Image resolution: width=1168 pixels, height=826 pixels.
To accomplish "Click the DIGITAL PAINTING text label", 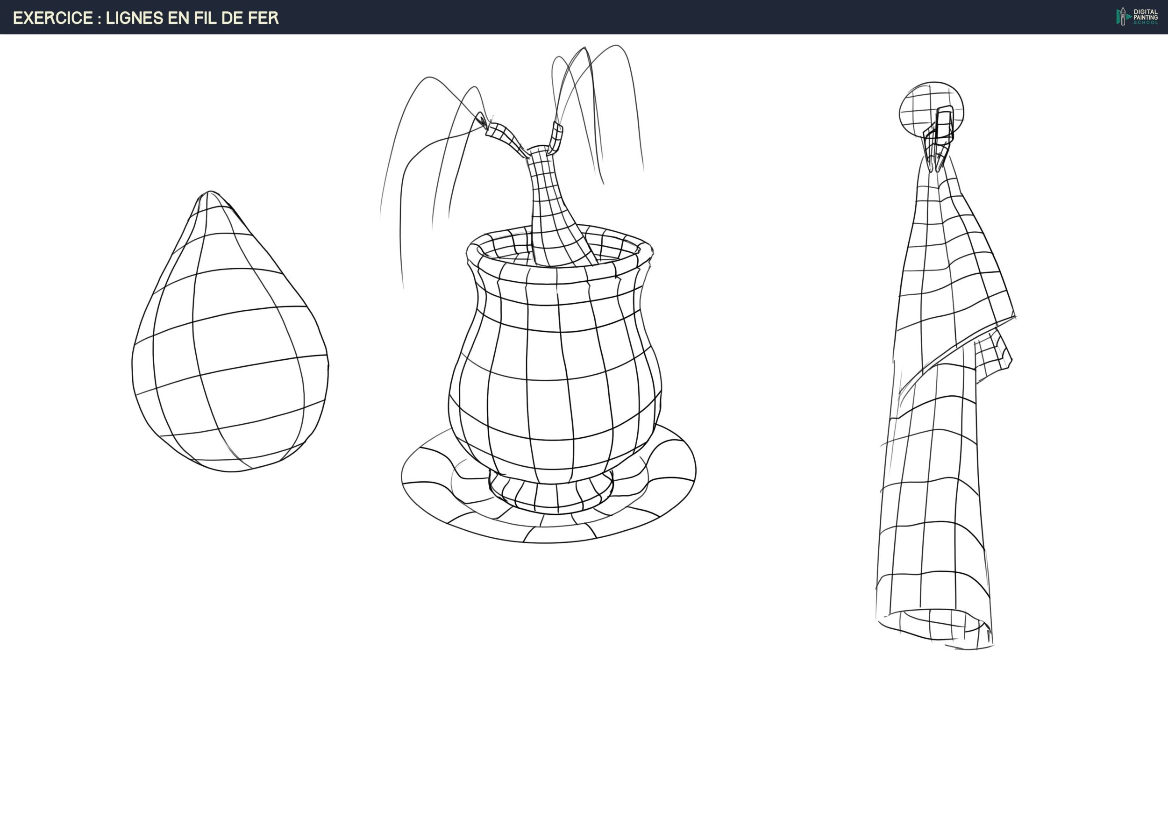I will (1146, 14).
